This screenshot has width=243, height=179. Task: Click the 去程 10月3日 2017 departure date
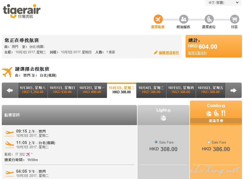[x=25, y=52]
